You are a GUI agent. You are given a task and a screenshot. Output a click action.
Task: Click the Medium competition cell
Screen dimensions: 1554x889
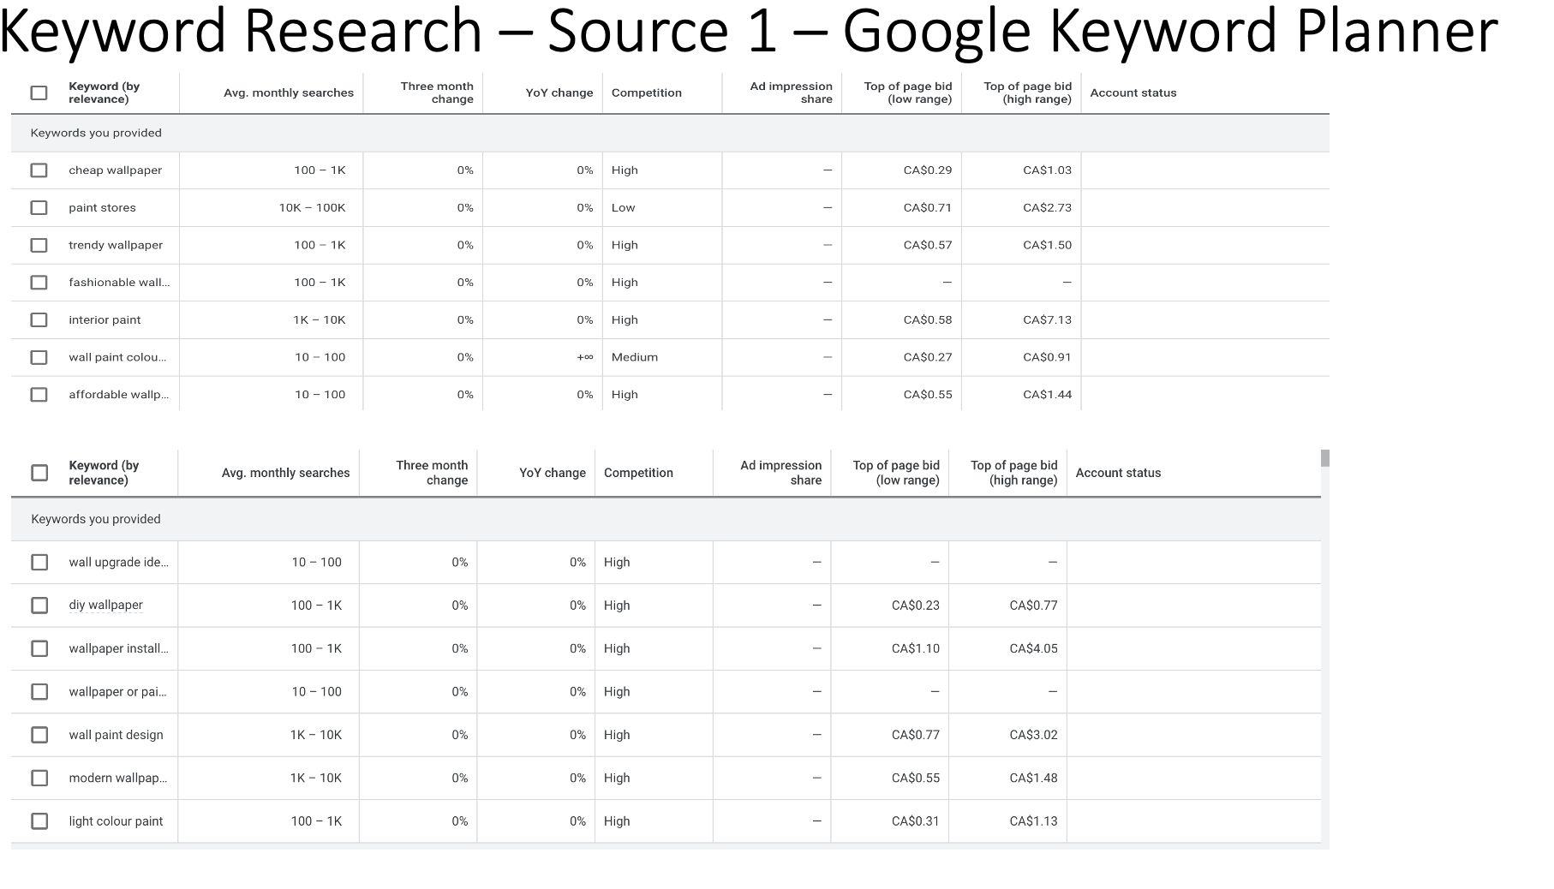[635, 357]
